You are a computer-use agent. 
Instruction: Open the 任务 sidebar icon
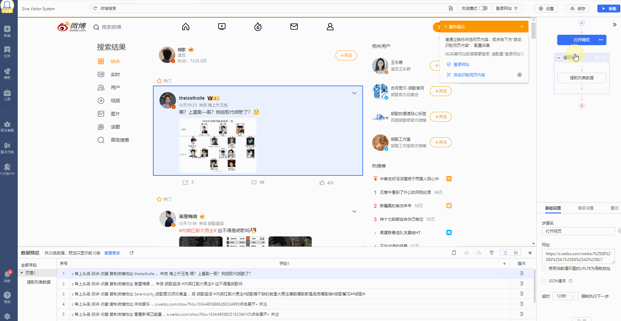[7, 52]
